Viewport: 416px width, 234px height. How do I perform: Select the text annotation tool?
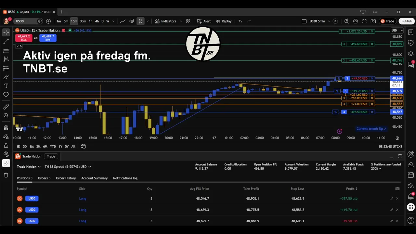pos(6,86)
